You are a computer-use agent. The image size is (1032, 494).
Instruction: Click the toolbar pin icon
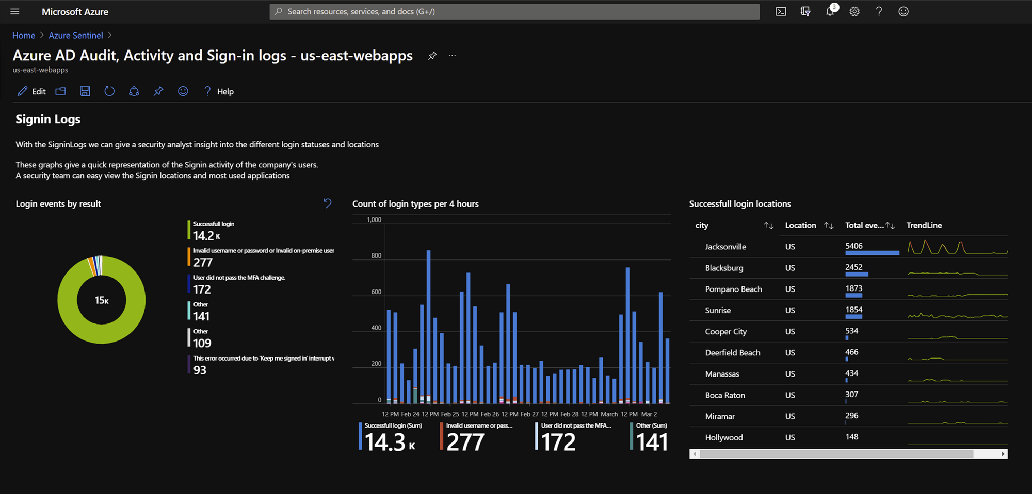click(x=158, y=91)
